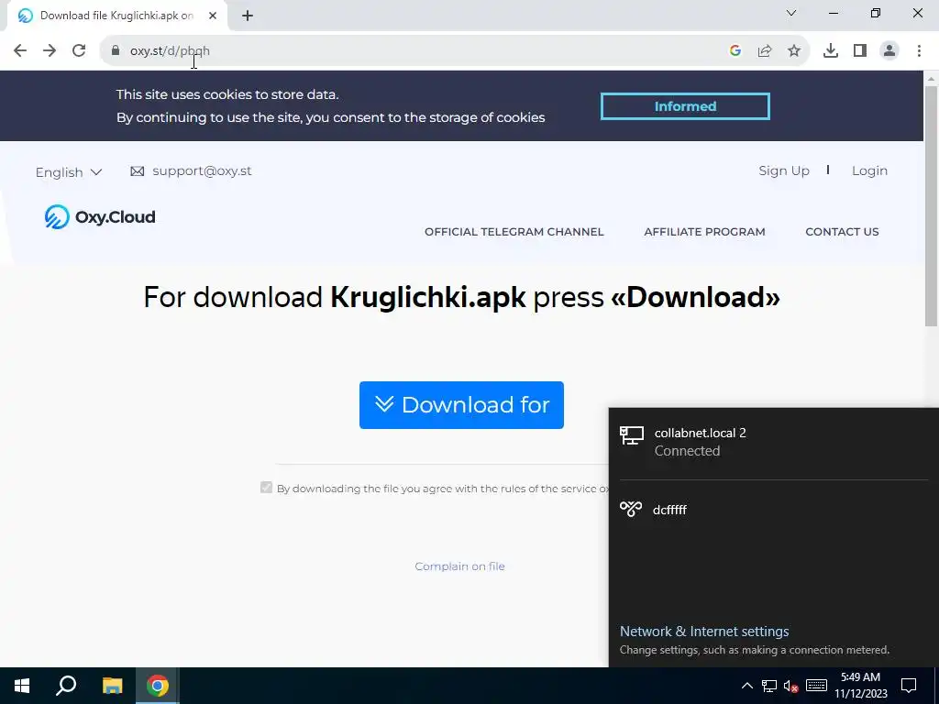Image resolution: width=939 pixels, height=704 pixels.
Task: Share this page via share icon
Action: pos(765,51)
